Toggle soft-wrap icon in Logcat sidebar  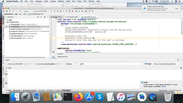pos(6,83)
